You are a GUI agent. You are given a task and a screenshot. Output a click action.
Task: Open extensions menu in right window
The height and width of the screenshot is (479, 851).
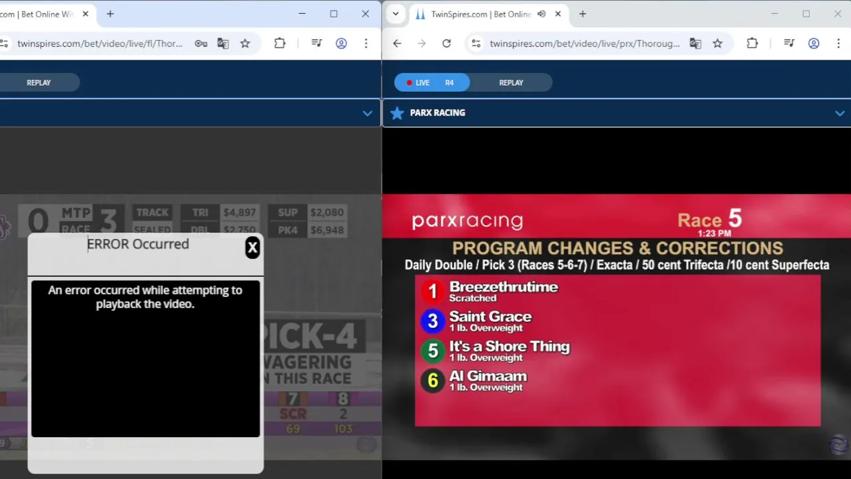click(x=752, y=43)
